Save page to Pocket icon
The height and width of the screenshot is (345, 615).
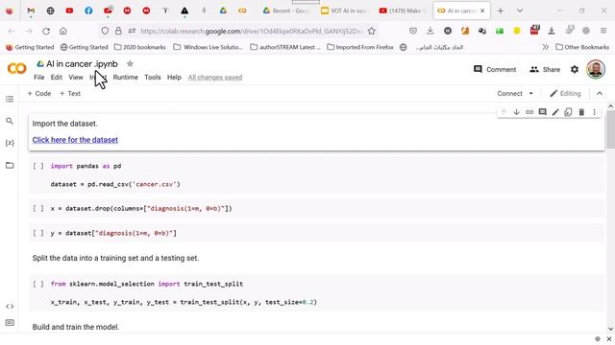[413, 32]
